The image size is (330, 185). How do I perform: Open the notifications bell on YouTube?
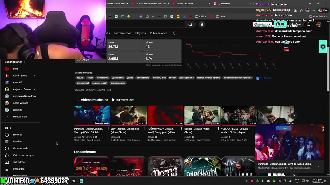[309, 24]
